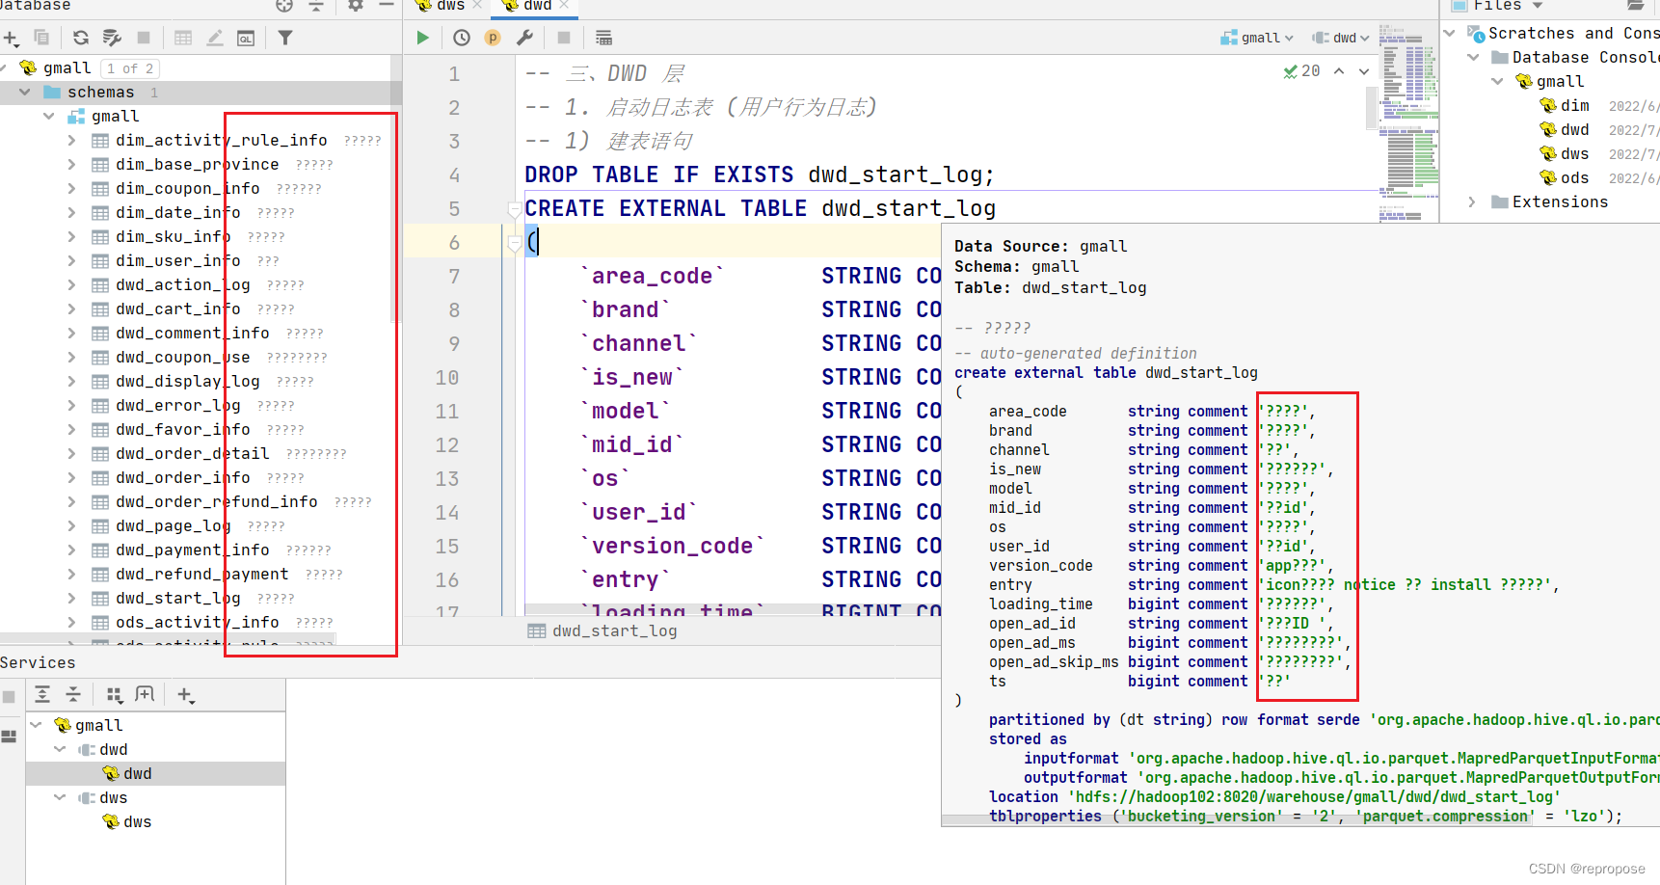
Task: Click the Edit source pencil icon
Action: 215,38
